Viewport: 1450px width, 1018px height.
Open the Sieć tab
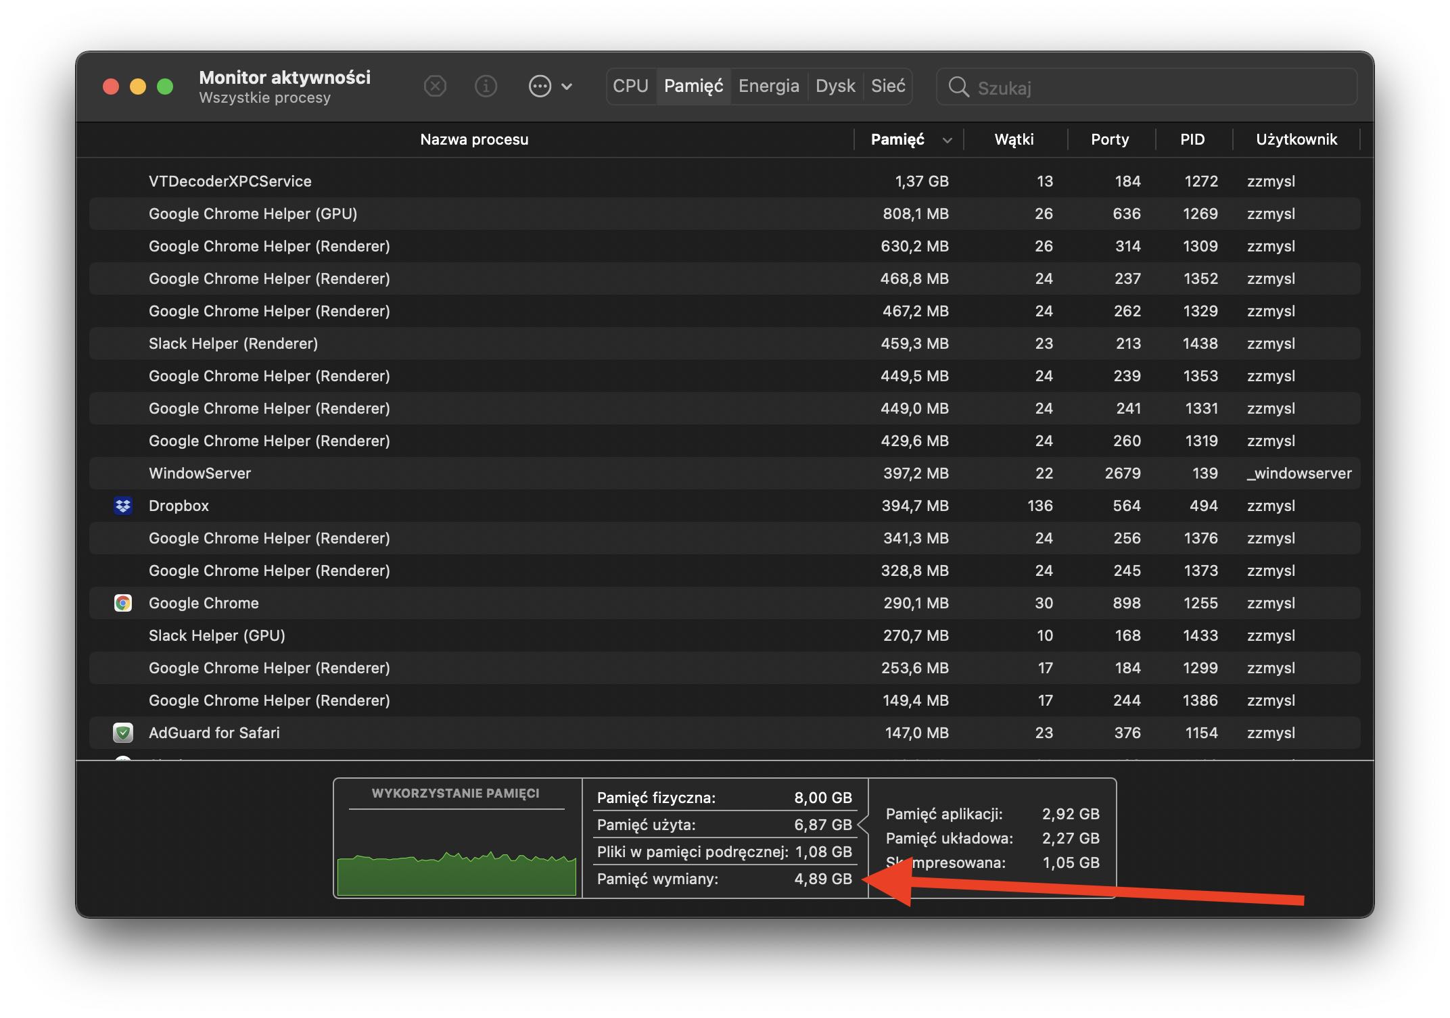pyautogui.click(x=888, y=87)
